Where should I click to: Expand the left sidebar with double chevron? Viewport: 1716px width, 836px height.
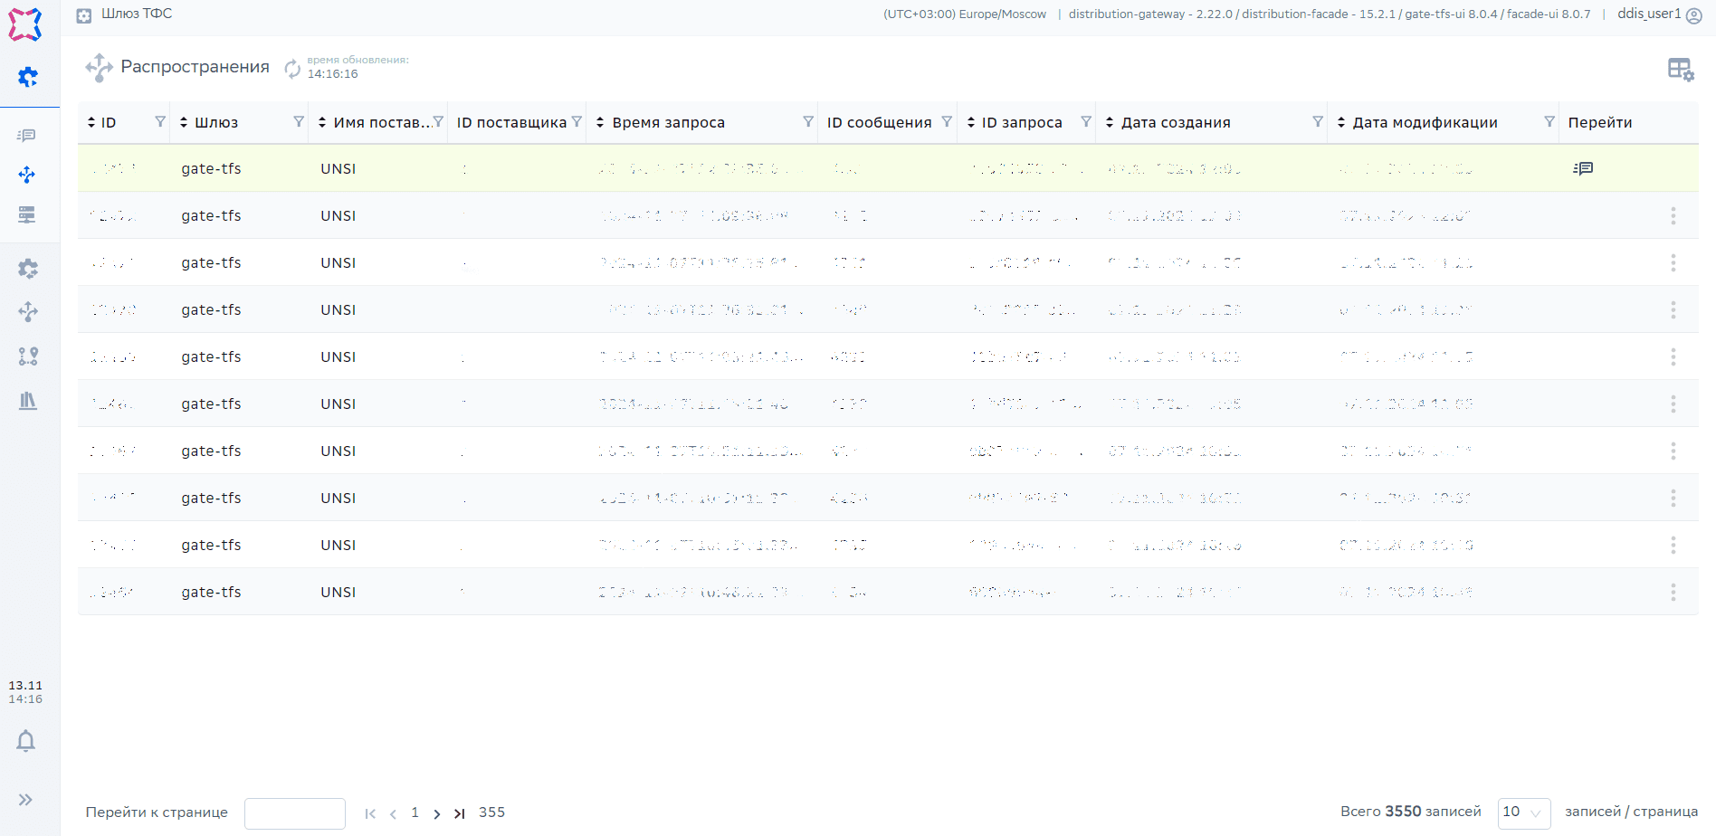click(26, 800)
